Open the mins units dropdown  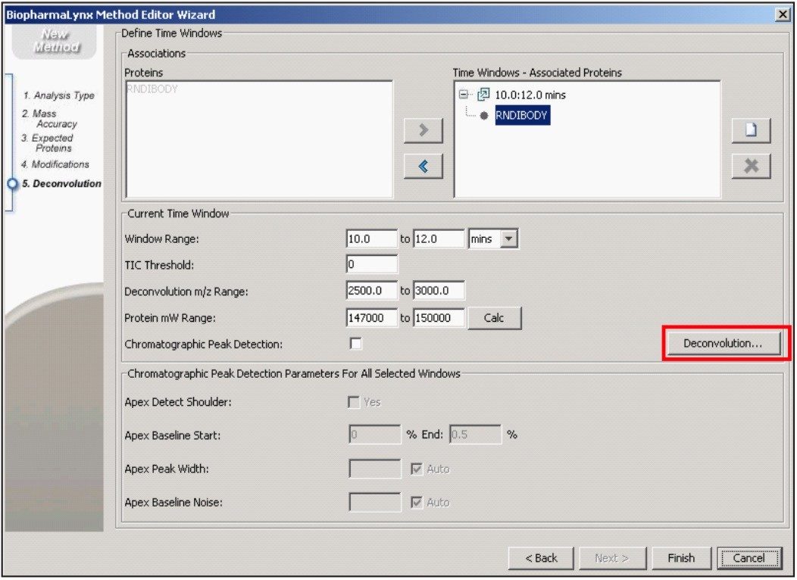pyautogui.click(x=509, y=239)
